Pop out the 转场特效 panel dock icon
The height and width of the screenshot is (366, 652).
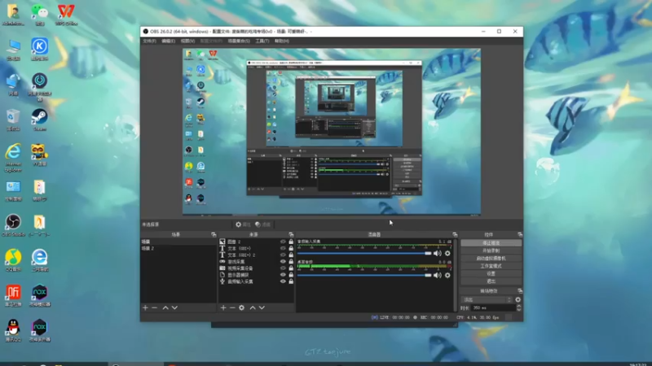520,291
